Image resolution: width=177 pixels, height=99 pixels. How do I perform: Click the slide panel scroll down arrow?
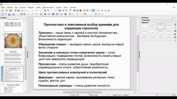(x=25, y=92)
